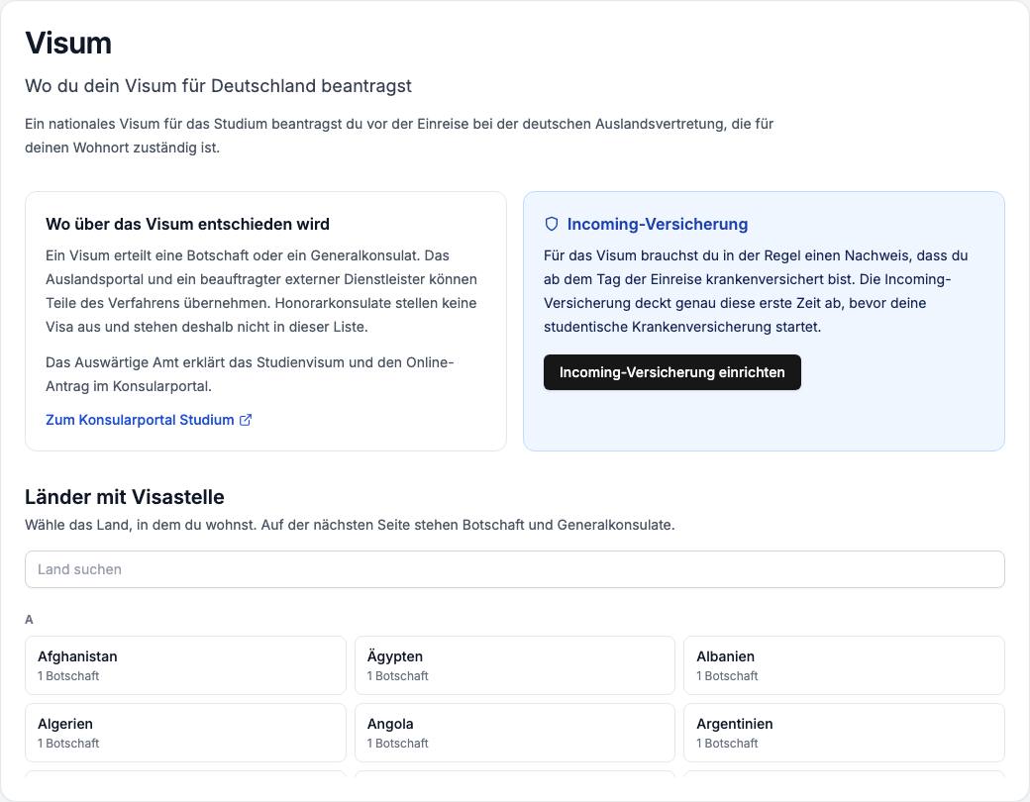
Task: Click the Visum page title
Action: point(68,44)
